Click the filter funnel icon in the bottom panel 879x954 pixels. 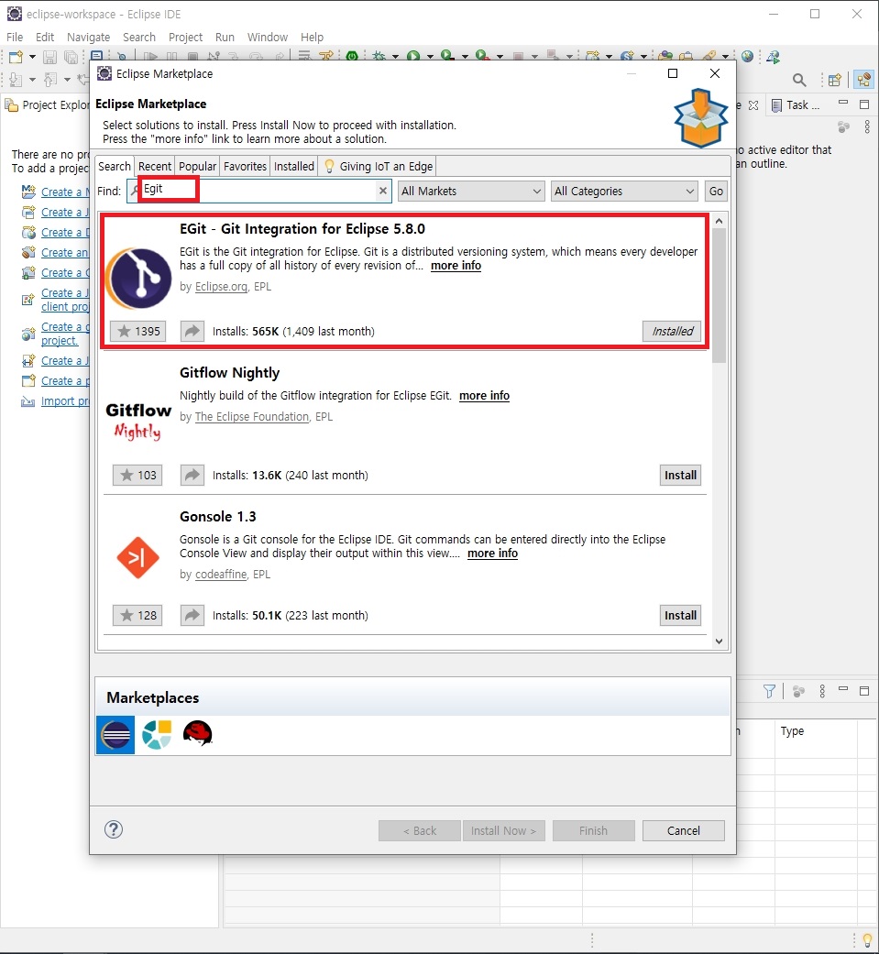(769, 691)
